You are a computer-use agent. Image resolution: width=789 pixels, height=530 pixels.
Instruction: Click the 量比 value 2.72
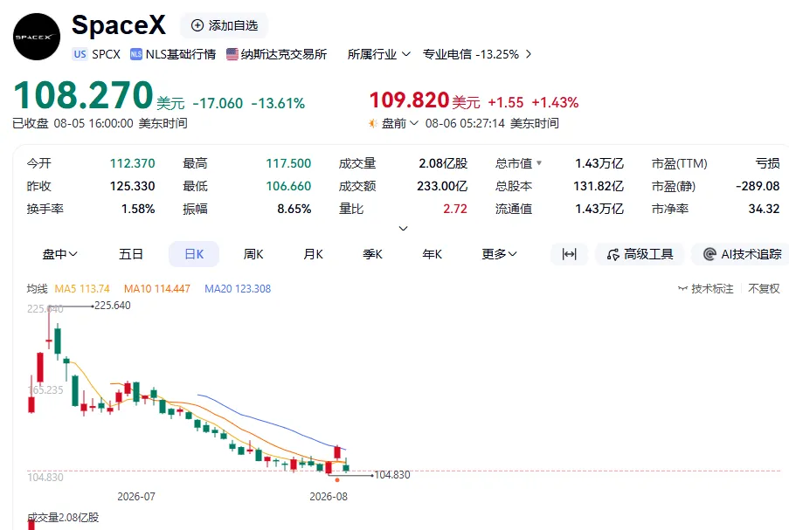point(455,209)
